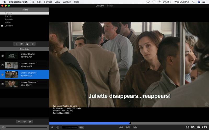Click the clock reading Wed 2:02 PM
Viewport: 209px width, 130px height.
point(182,2)
